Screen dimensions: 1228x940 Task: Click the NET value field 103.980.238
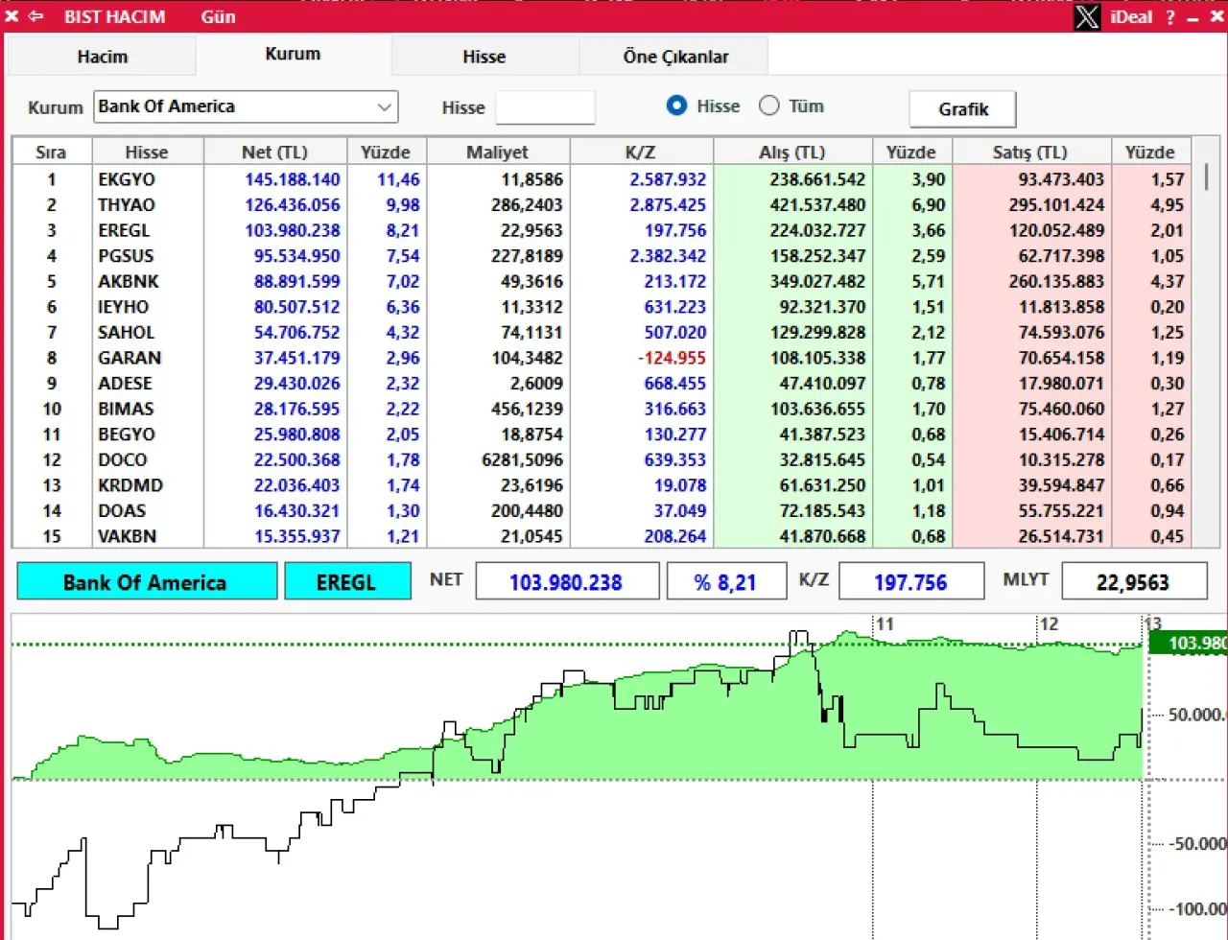(x=566, y=582)
